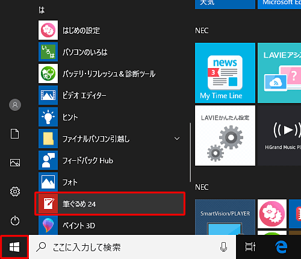Screen dimensions: 301x259
Task: Open the はじめの設定 app icon
Action: point(48,30)
